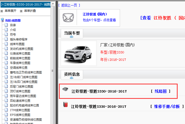
Task: Click the page icon next to 车身线束位置图
Action: point(6,63)
